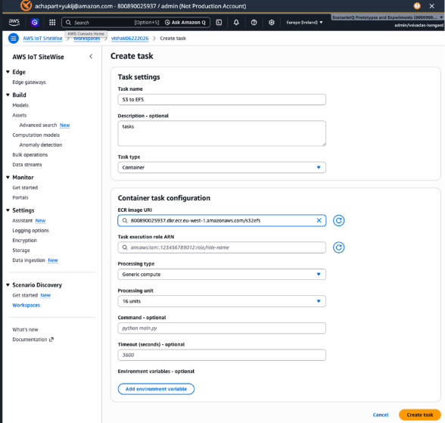Click the Description text area
This screenshot has height=423, width=445.
click(222, 133)
